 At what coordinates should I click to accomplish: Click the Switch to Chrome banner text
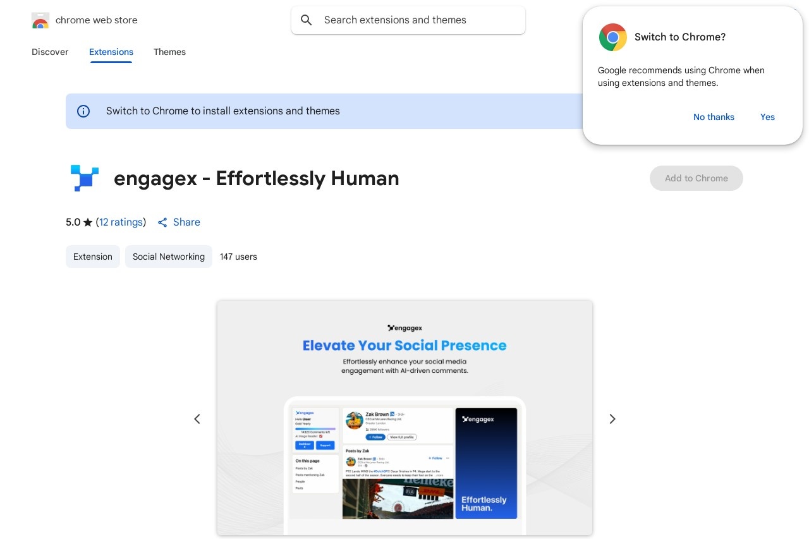coord(223,111)
